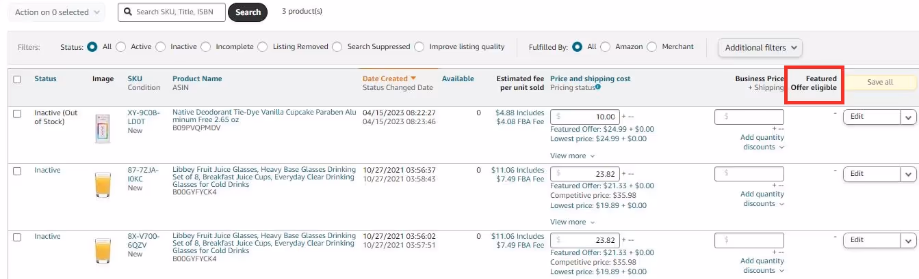The width and height of the screenshot is (919, 279).
Task: Click the price field showing 10.00
Action: (585, 117)
